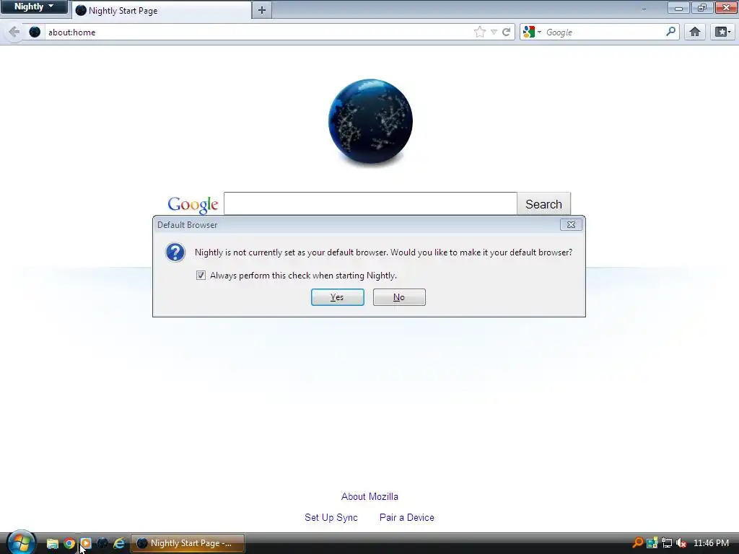
Task: Go back with the back arrow
Action: [14, 32]
